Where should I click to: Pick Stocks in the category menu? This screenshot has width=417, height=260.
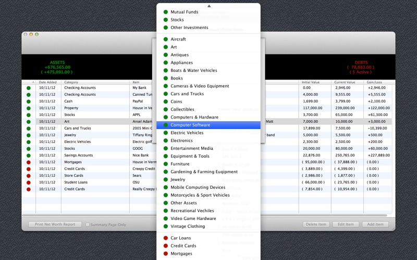(x=177, y=20)
